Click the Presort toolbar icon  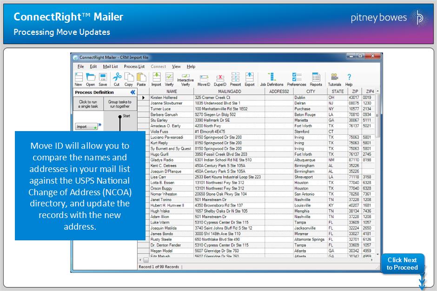[236, 79]
